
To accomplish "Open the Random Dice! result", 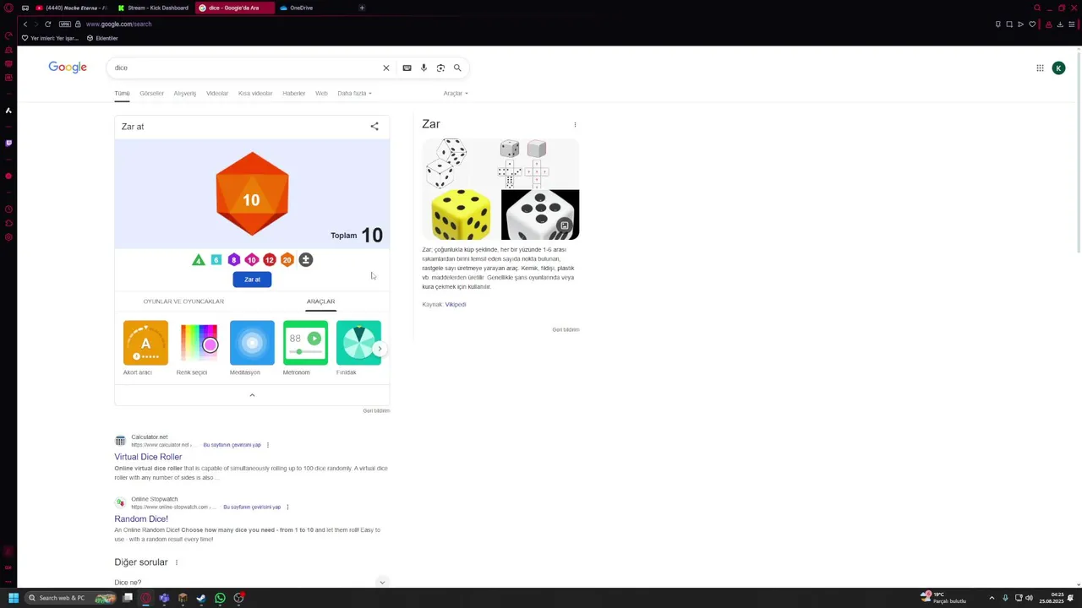I will pyautogui.click(x=141, y=518).
